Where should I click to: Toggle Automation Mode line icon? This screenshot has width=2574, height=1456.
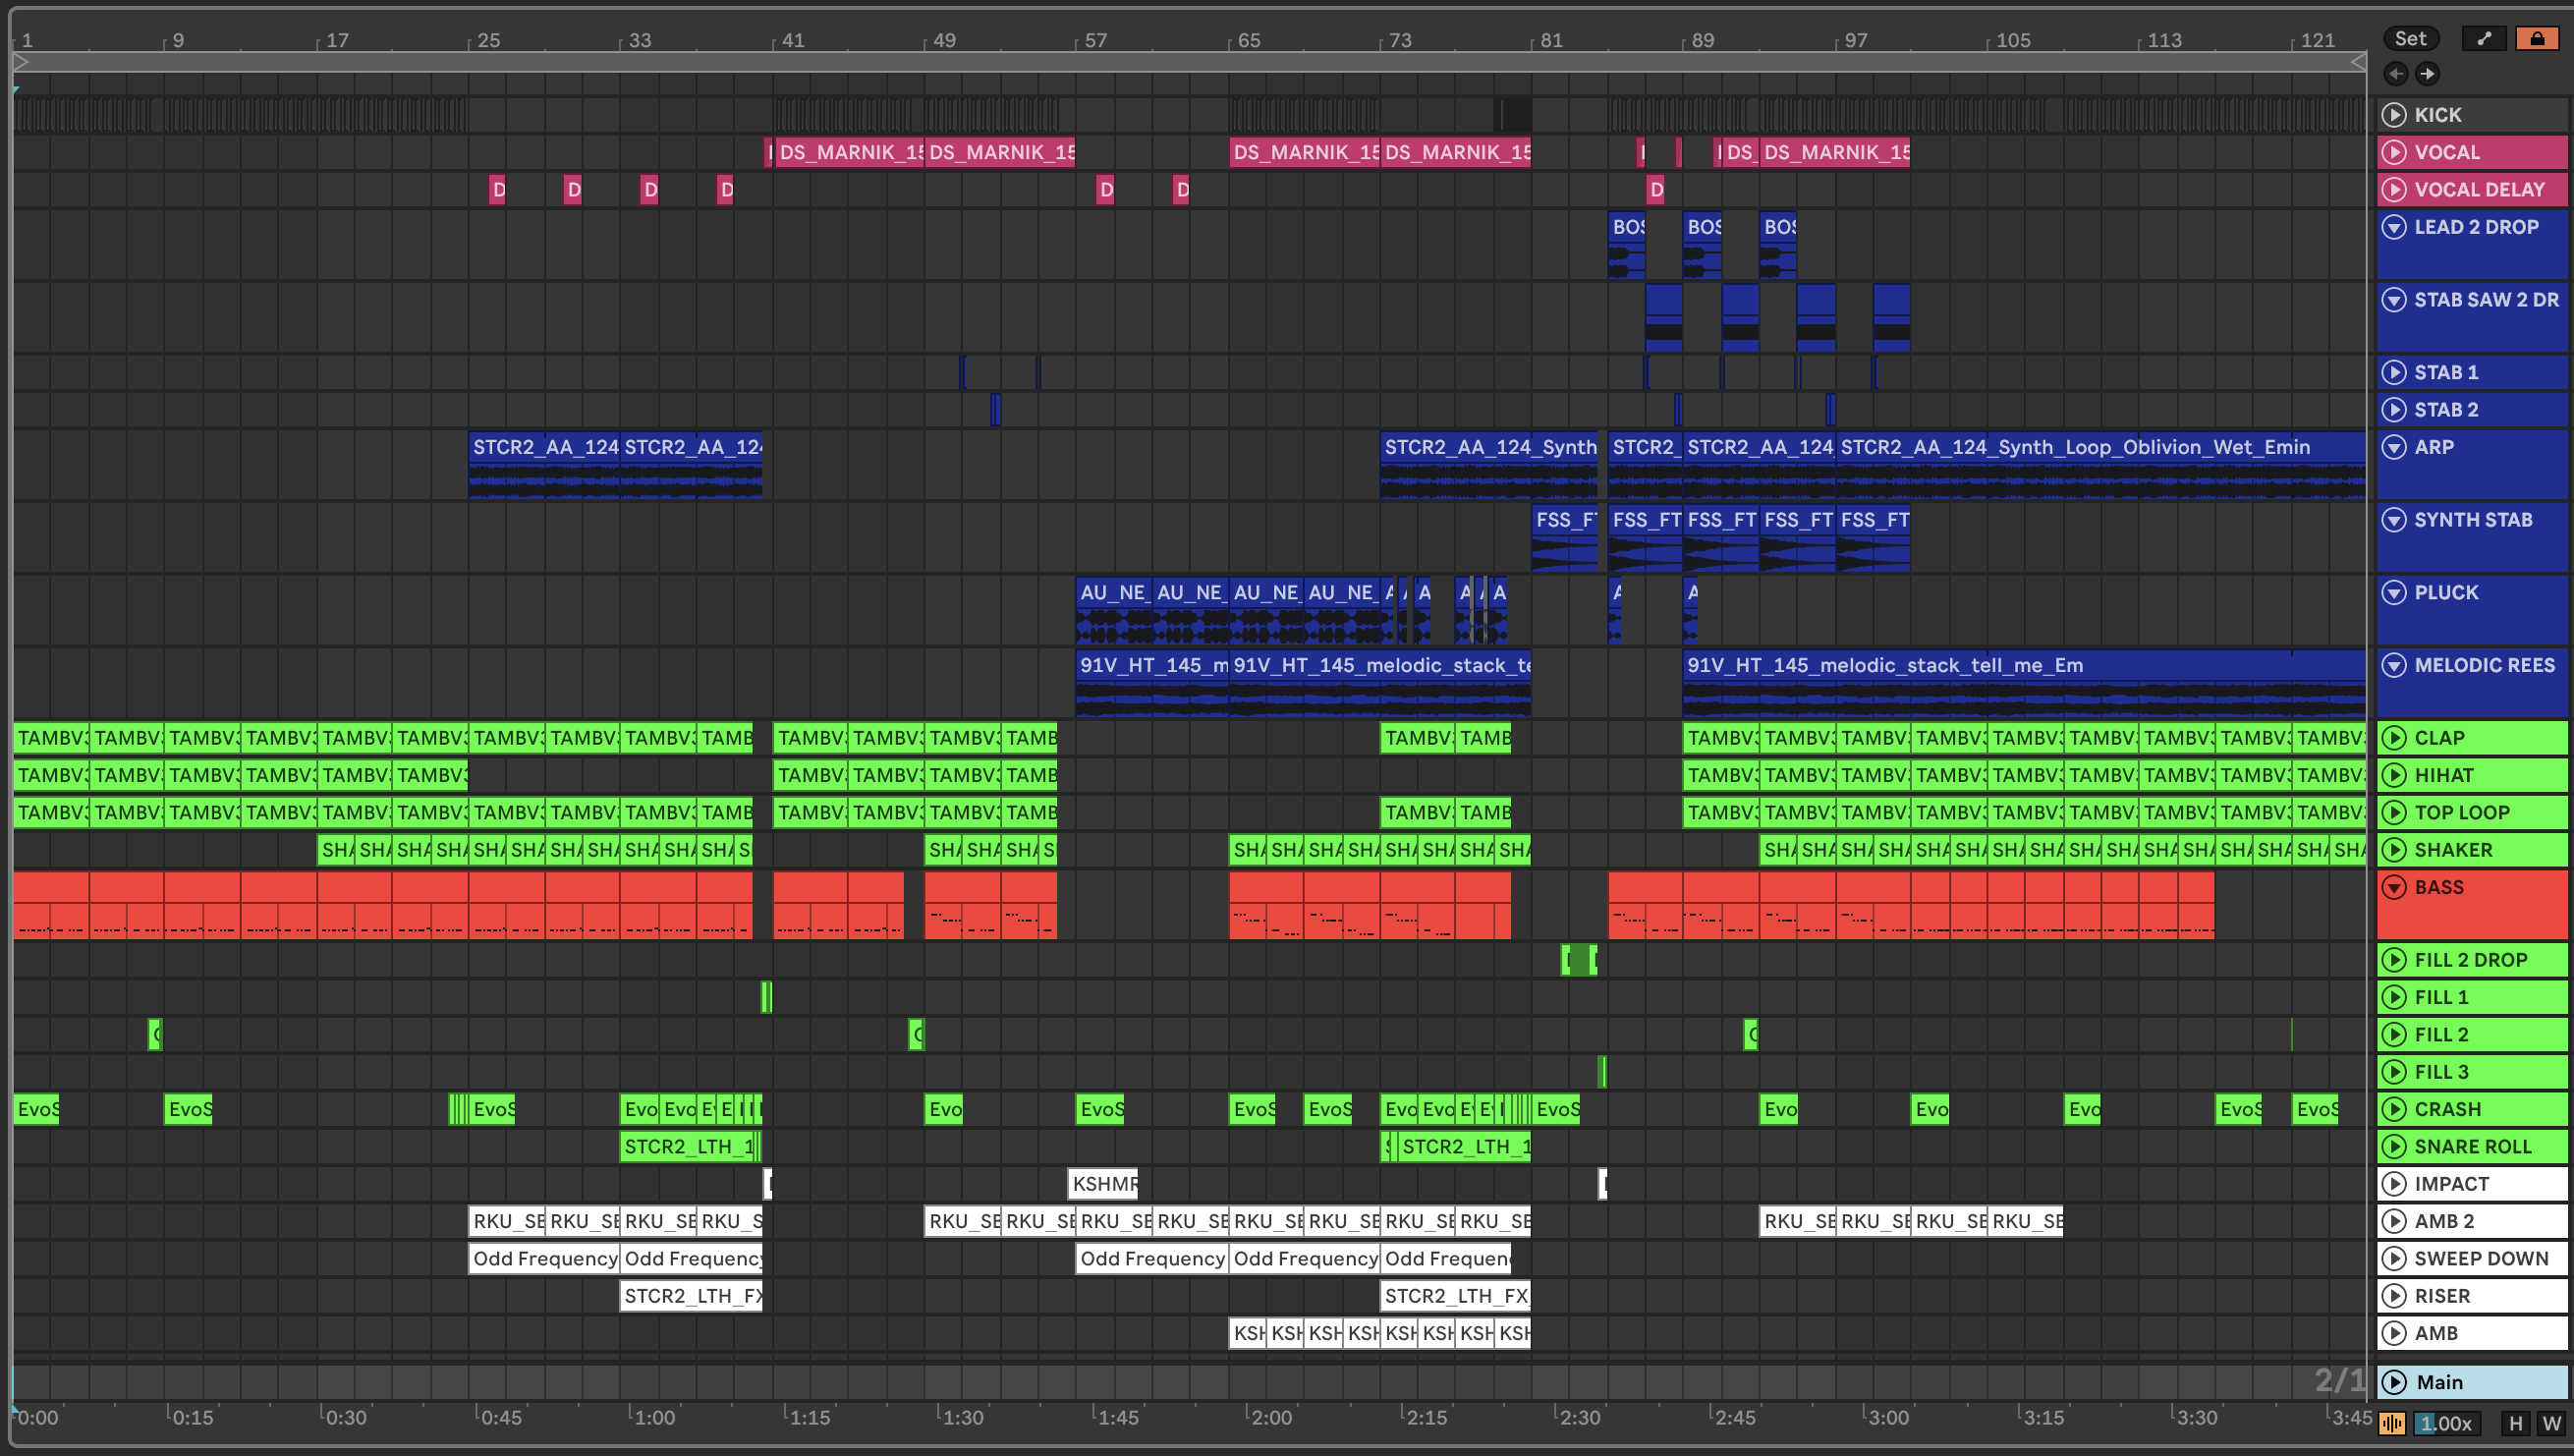point(2484,38)
